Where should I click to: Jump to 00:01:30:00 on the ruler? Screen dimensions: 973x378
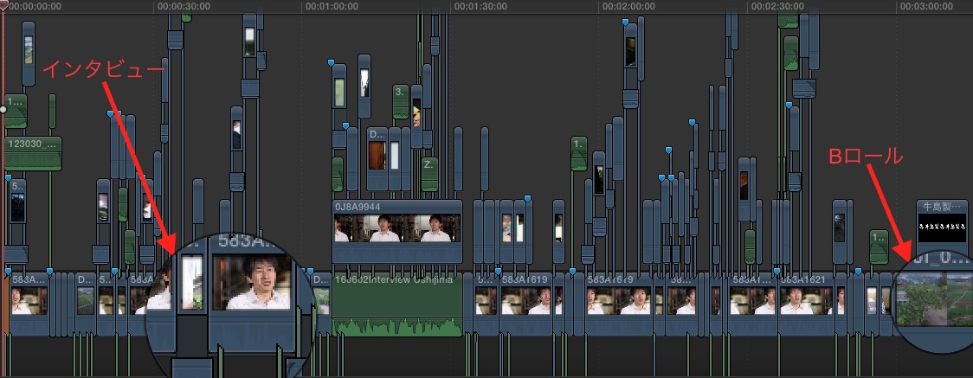click(x=481, y=6)
